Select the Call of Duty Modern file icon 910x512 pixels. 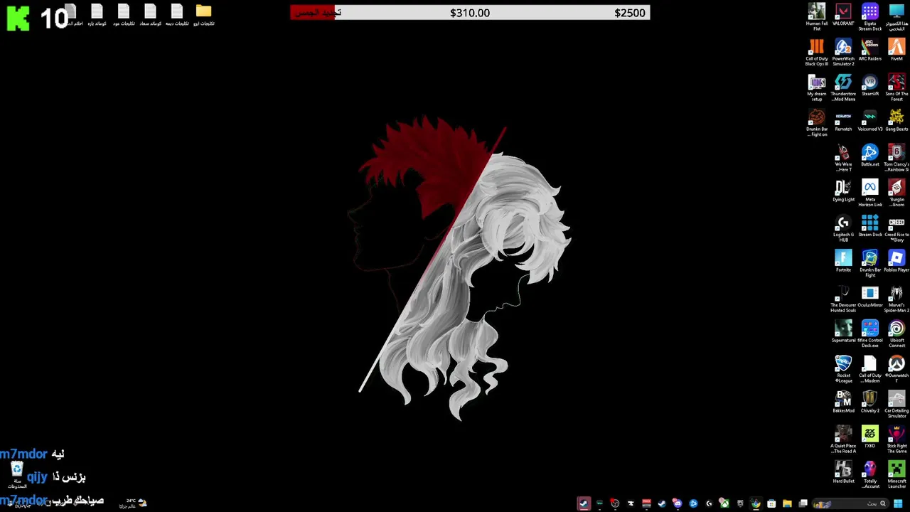[x=870, y=369]
